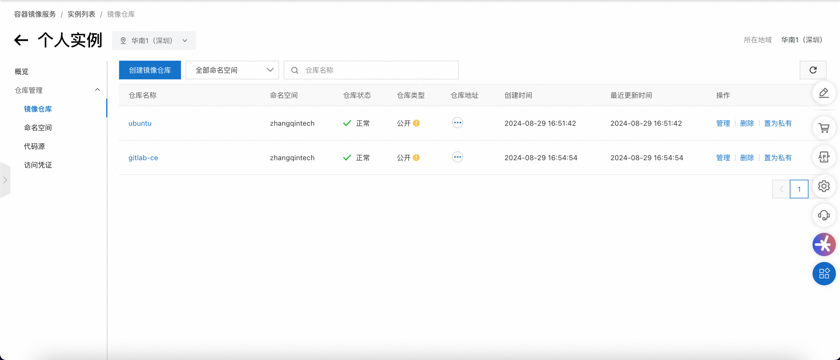Open the shopping cart floating icon
The width and height of the screenshot is (840, 360).
point(824,128)
